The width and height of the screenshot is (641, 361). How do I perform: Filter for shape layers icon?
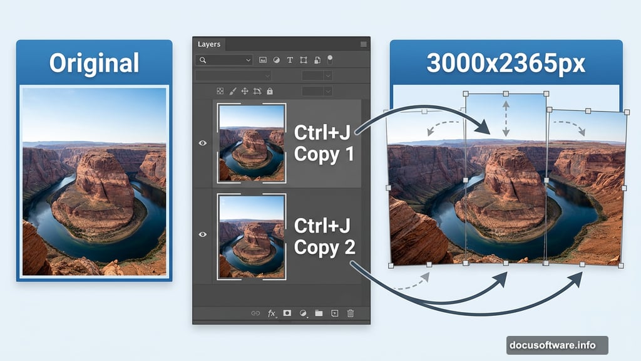(x=303, y=60)
